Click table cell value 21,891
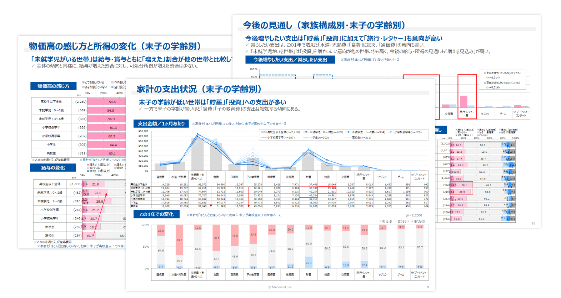 point(332,192)
